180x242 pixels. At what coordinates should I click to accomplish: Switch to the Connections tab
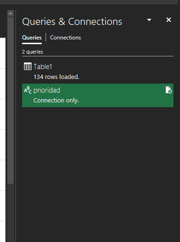[x=65, y=38]
